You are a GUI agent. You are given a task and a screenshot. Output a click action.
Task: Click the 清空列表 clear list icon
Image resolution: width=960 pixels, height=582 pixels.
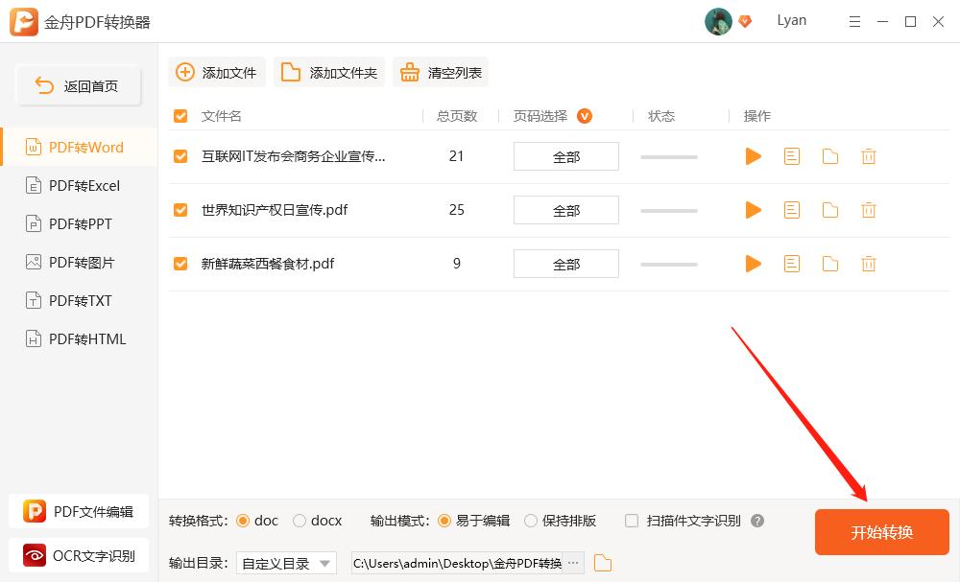click(411, 71)
